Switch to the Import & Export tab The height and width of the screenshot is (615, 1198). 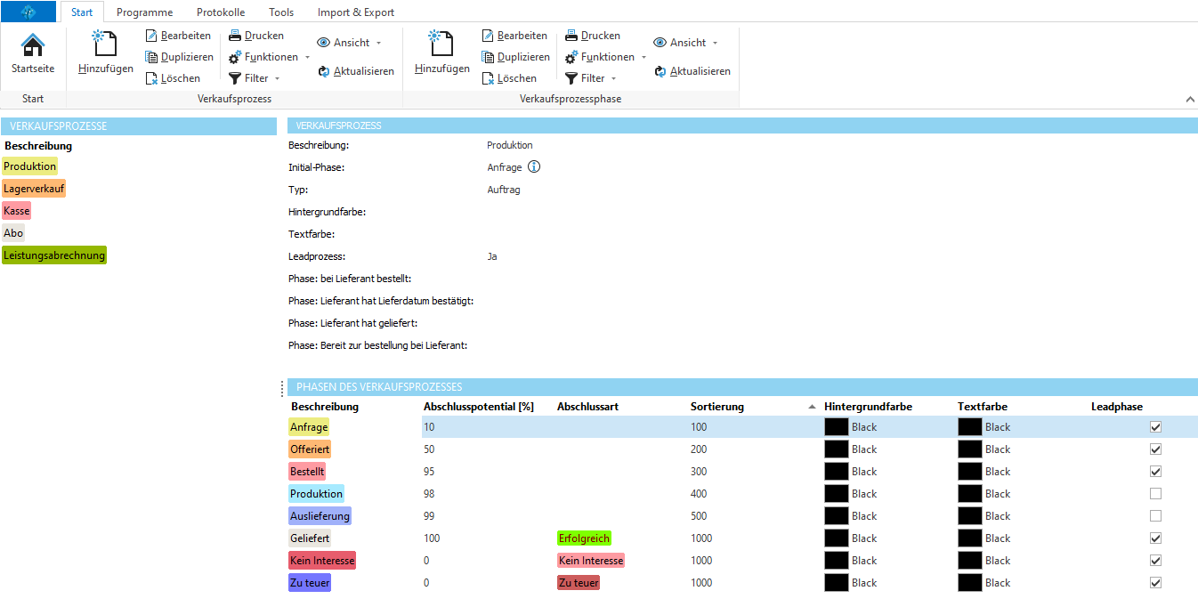(x=355, y=12)
